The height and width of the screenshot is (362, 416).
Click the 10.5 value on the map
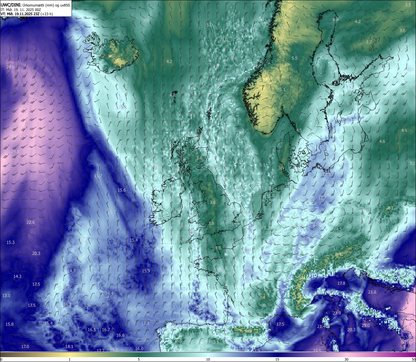(x=410, y=69)
